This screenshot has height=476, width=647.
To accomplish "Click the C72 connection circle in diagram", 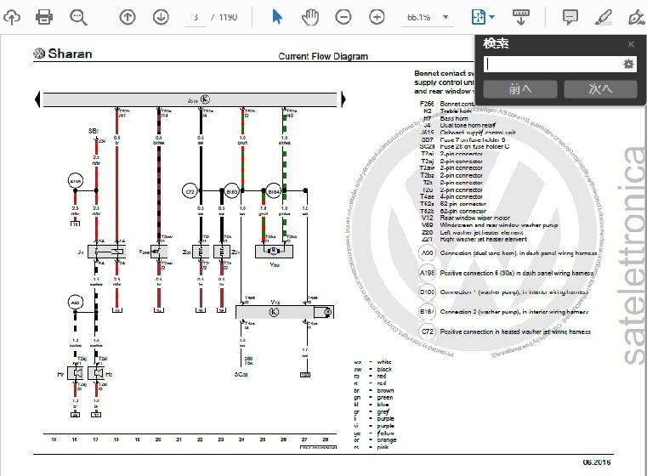I will click(190, 191).
